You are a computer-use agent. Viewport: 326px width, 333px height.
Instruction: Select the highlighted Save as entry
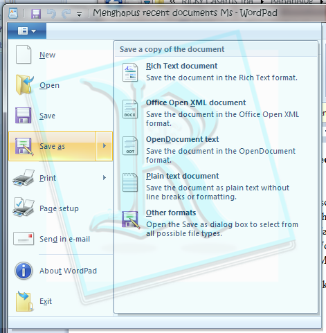pos(52,146)
